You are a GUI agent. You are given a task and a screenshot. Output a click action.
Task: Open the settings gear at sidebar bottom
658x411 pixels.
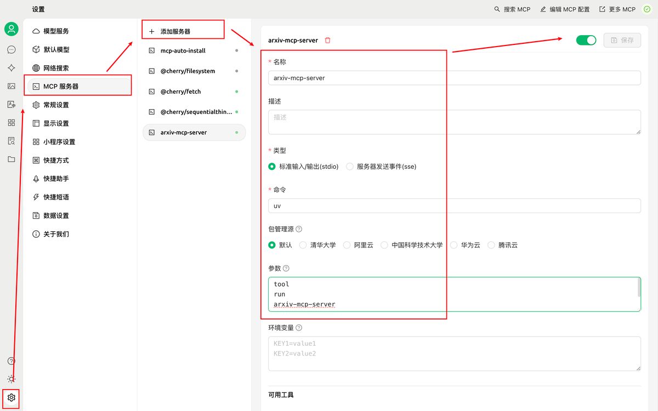pyautogui.click(x=12, y=398)
